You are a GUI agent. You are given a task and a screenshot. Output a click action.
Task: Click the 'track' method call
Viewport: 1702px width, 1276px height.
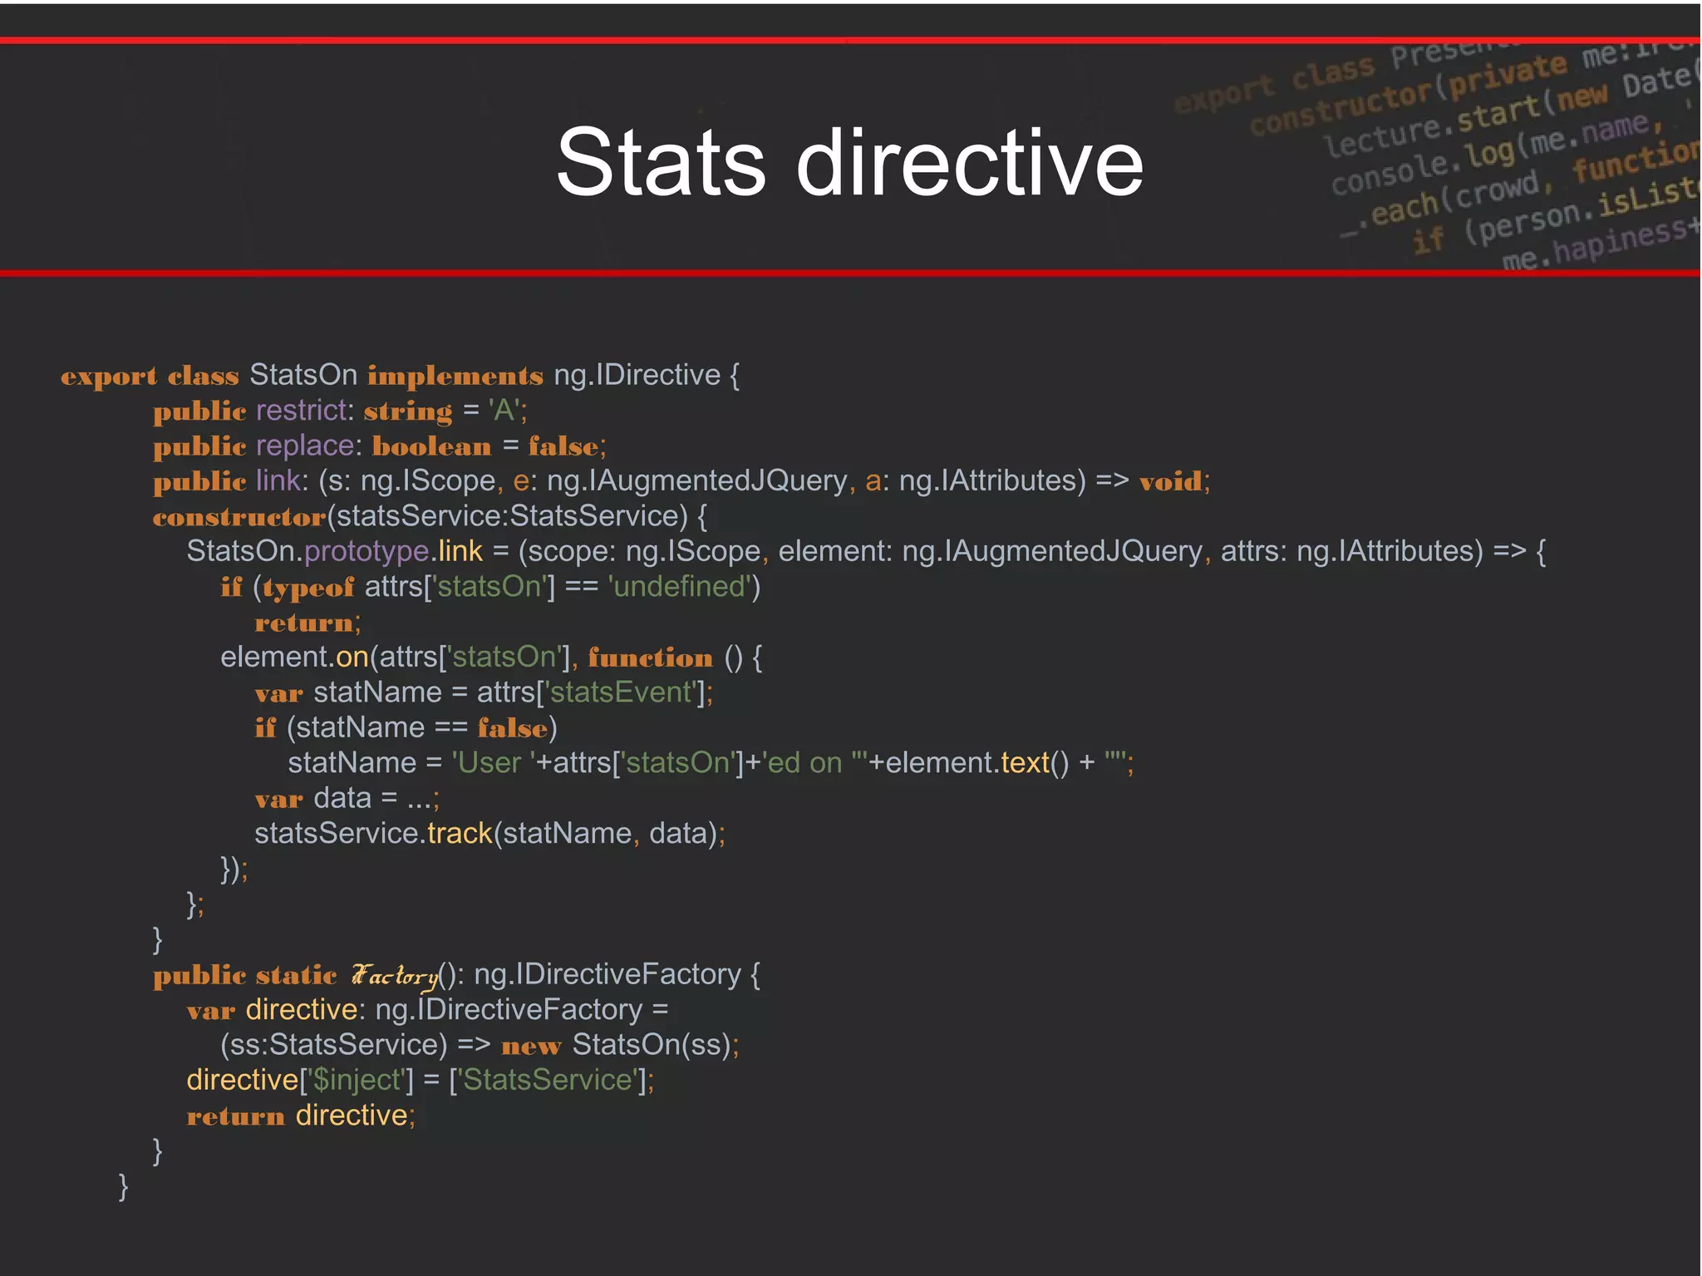[460, 833]
